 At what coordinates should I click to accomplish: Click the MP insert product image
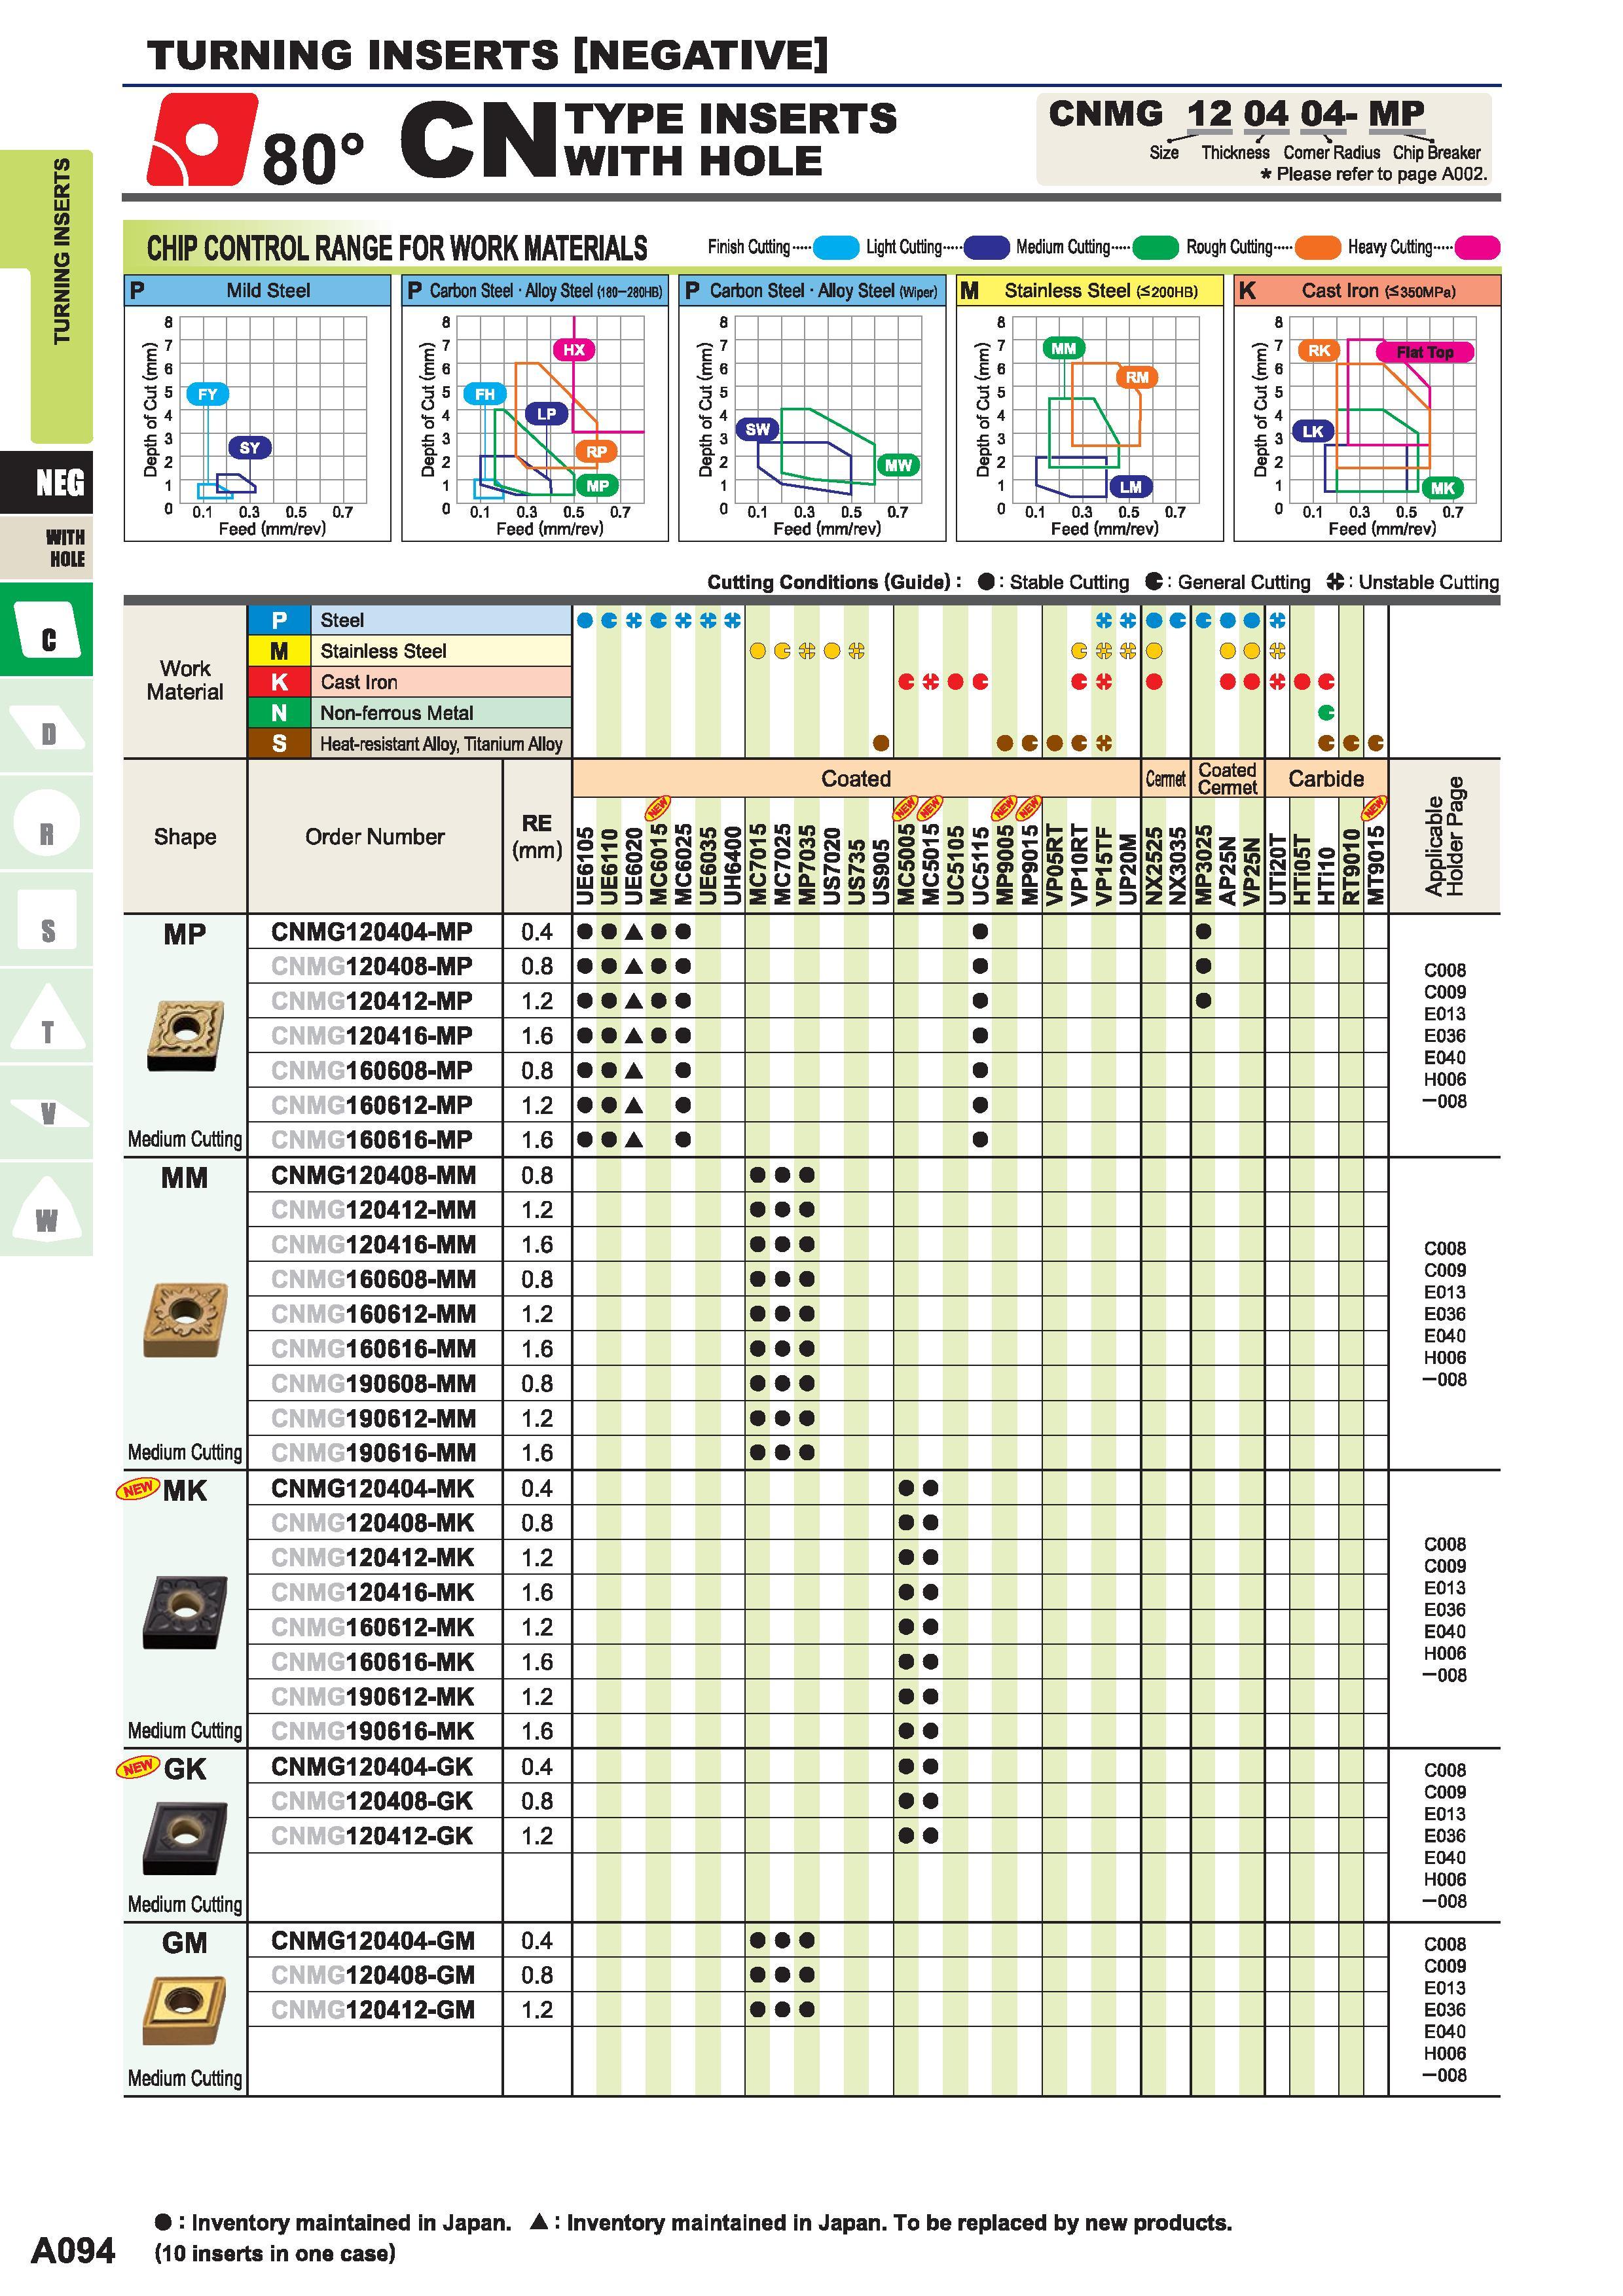184,1034
